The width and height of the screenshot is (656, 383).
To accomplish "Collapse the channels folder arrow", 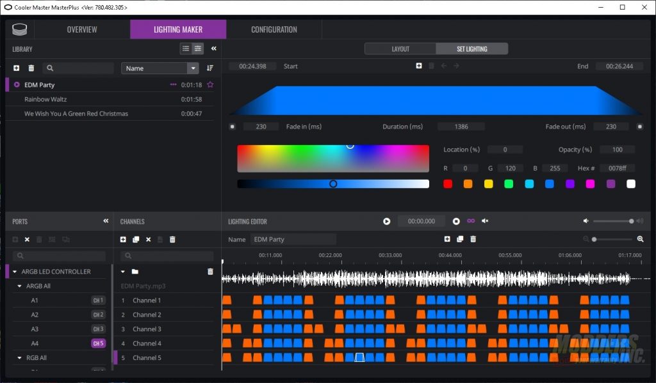I will tap(122, 272).
